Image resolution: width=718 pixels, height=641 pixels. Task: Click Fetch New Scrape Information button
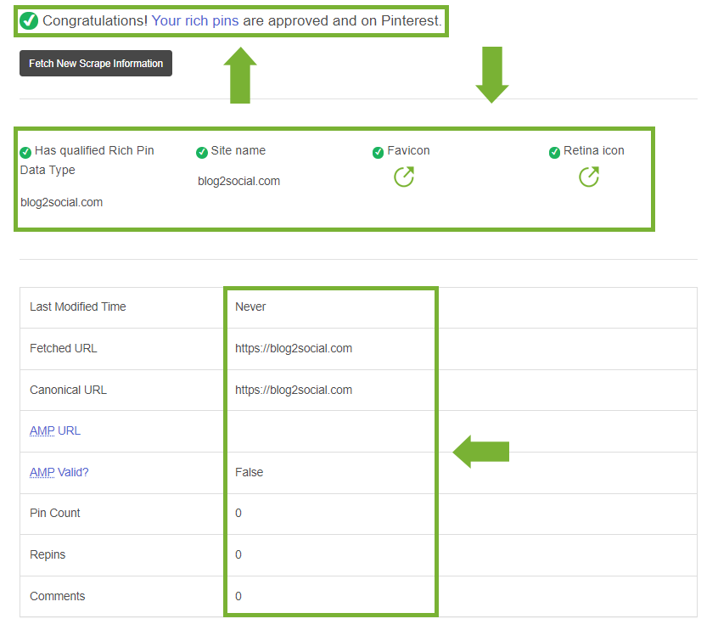96,63
